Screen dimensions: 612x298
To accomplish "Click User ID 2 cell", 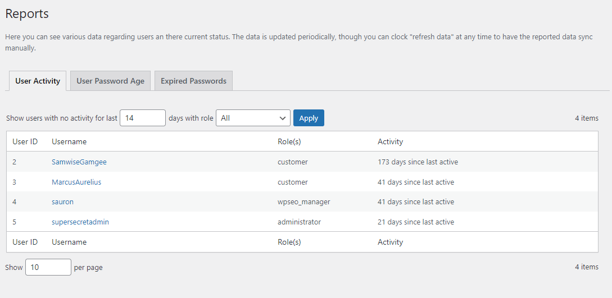I will tap(15, 162).
